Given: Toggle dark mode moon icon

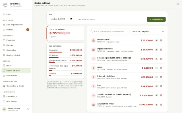Looking at the screenshot, I should click(177, 4).
